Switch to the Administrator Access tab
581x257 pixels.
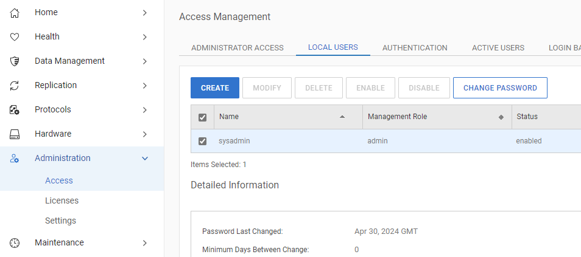coord(238,47)
